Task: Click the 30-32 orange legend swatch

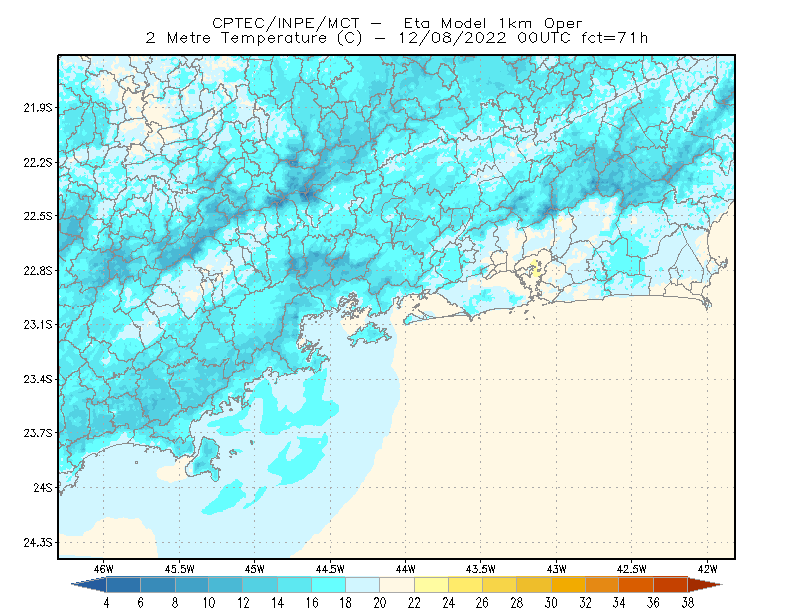Action: tap(568, 585)
